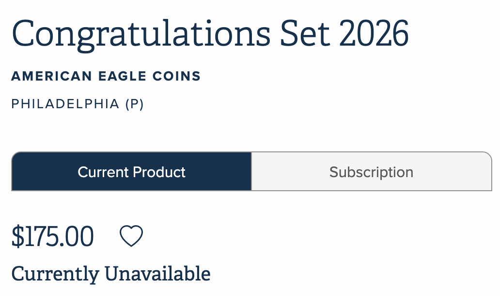Click the Currently Unavailable status text
This screenshot has width=500, height=296.
[x=111, y=274]
